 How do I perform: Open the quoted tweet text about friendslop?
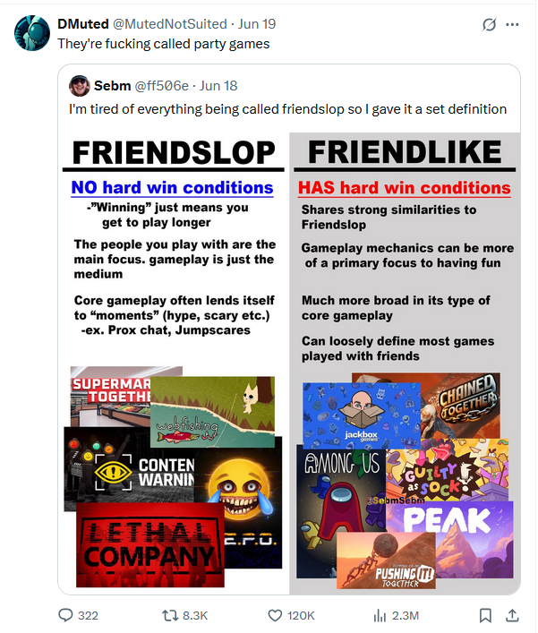pos(287,109)
